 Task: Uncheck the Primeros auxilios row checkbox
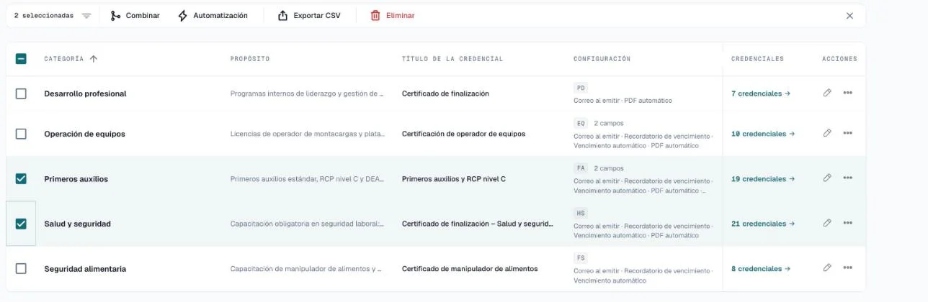[21, 178]
